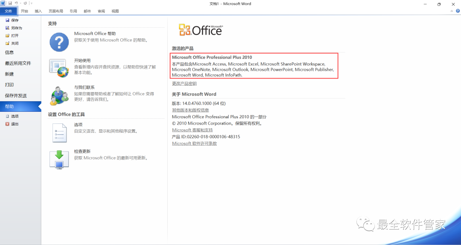Click the 与我们联系 (Contact Us) people icon

point(59,96)
